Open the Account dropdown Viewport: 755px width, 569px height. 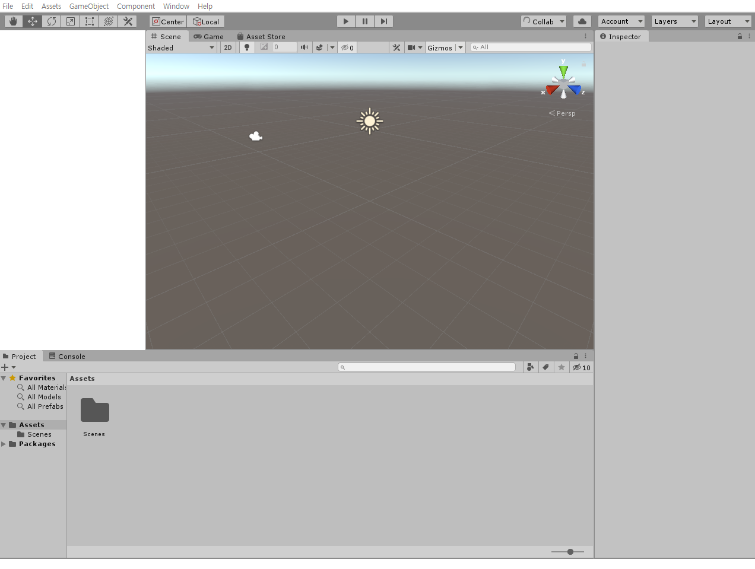[621, 21]
